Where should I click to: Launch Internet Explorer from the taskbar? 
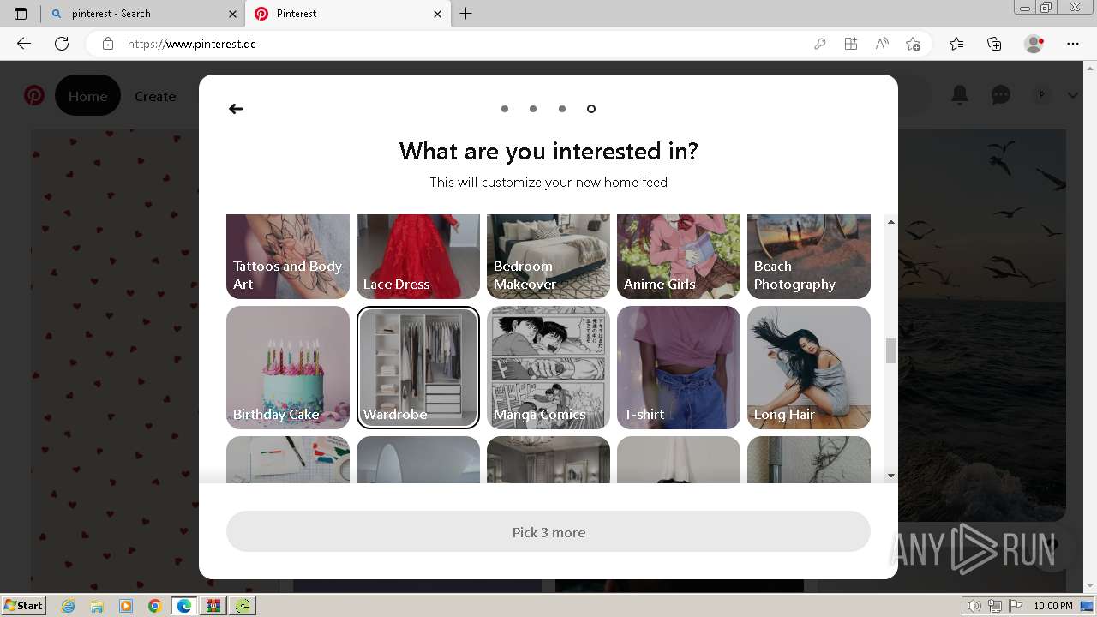tap(69, 606)
